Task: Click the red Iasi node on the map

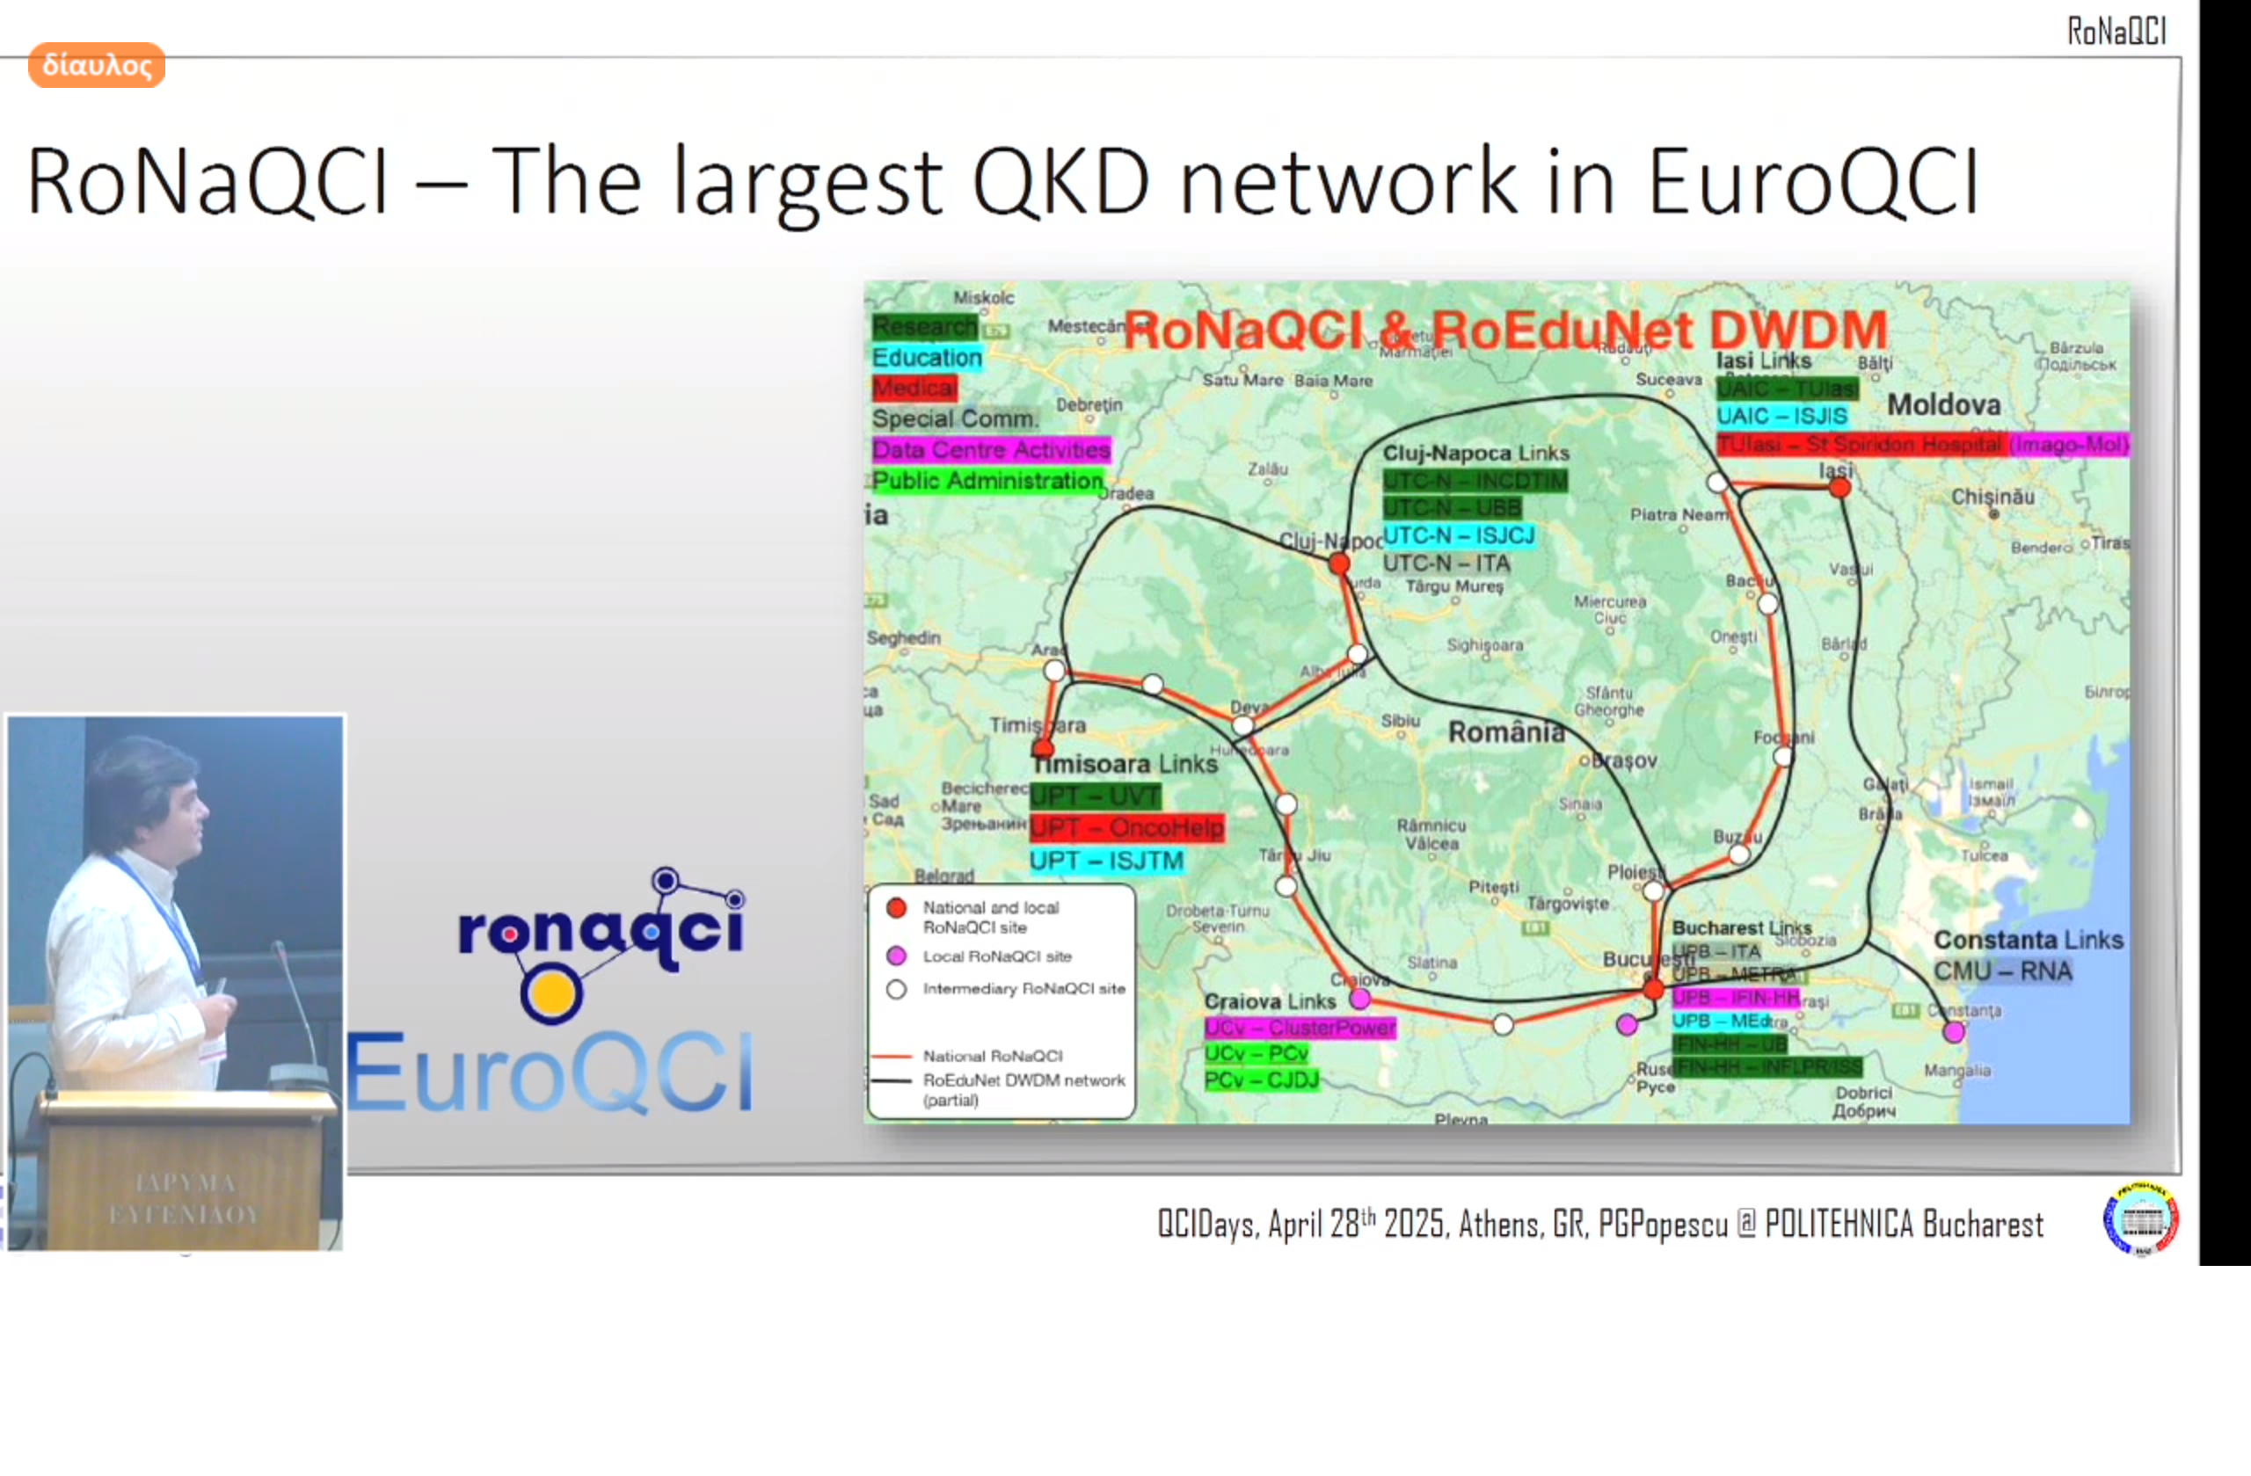Action: (1839, 487)
